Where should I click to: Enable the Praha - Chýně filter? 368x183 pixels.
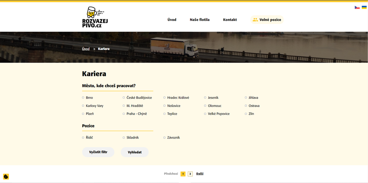tap(124, 114)
